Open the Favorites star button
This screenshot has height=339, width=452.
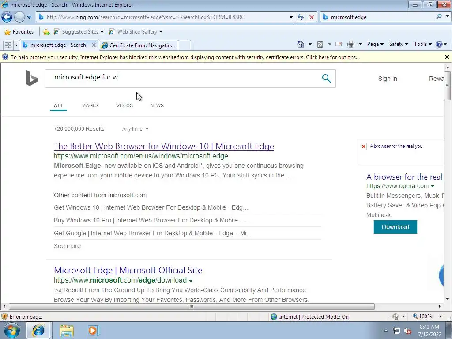tap(19, 32)
